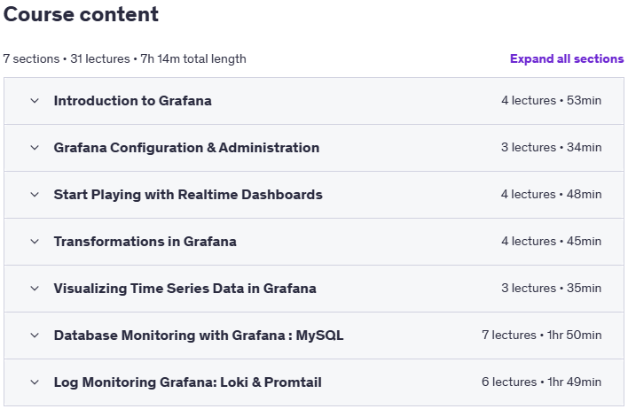Image resolution: width=628 pixels, height=409 pixels.
Task: Expand chevron beside Grafana Configuration & Administration
Action: [x=35, y=148]
